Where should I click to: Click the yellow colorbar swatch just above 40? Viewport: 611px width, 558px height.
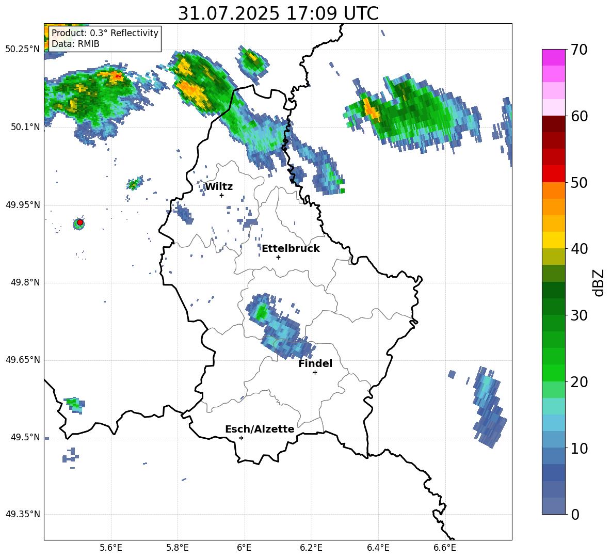553,240
